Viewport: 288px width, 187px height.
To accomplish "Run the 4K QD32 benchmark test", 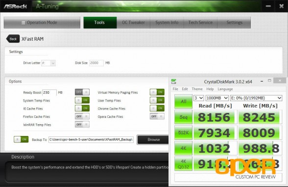I will [183, 163].
